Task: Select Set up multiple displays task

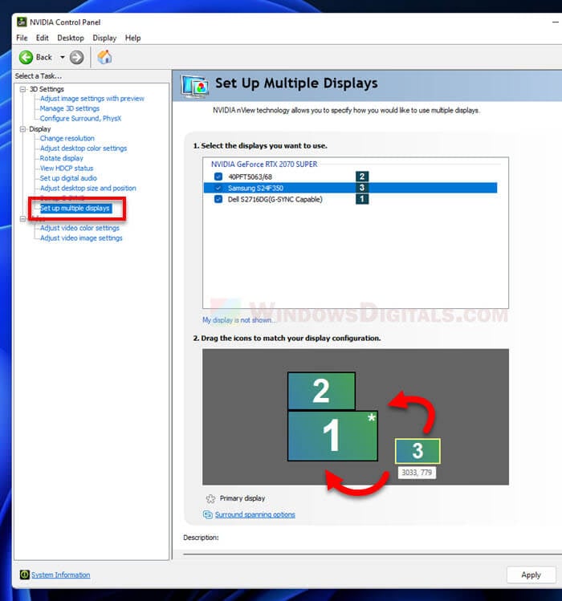Action: [x=75, y=208]
